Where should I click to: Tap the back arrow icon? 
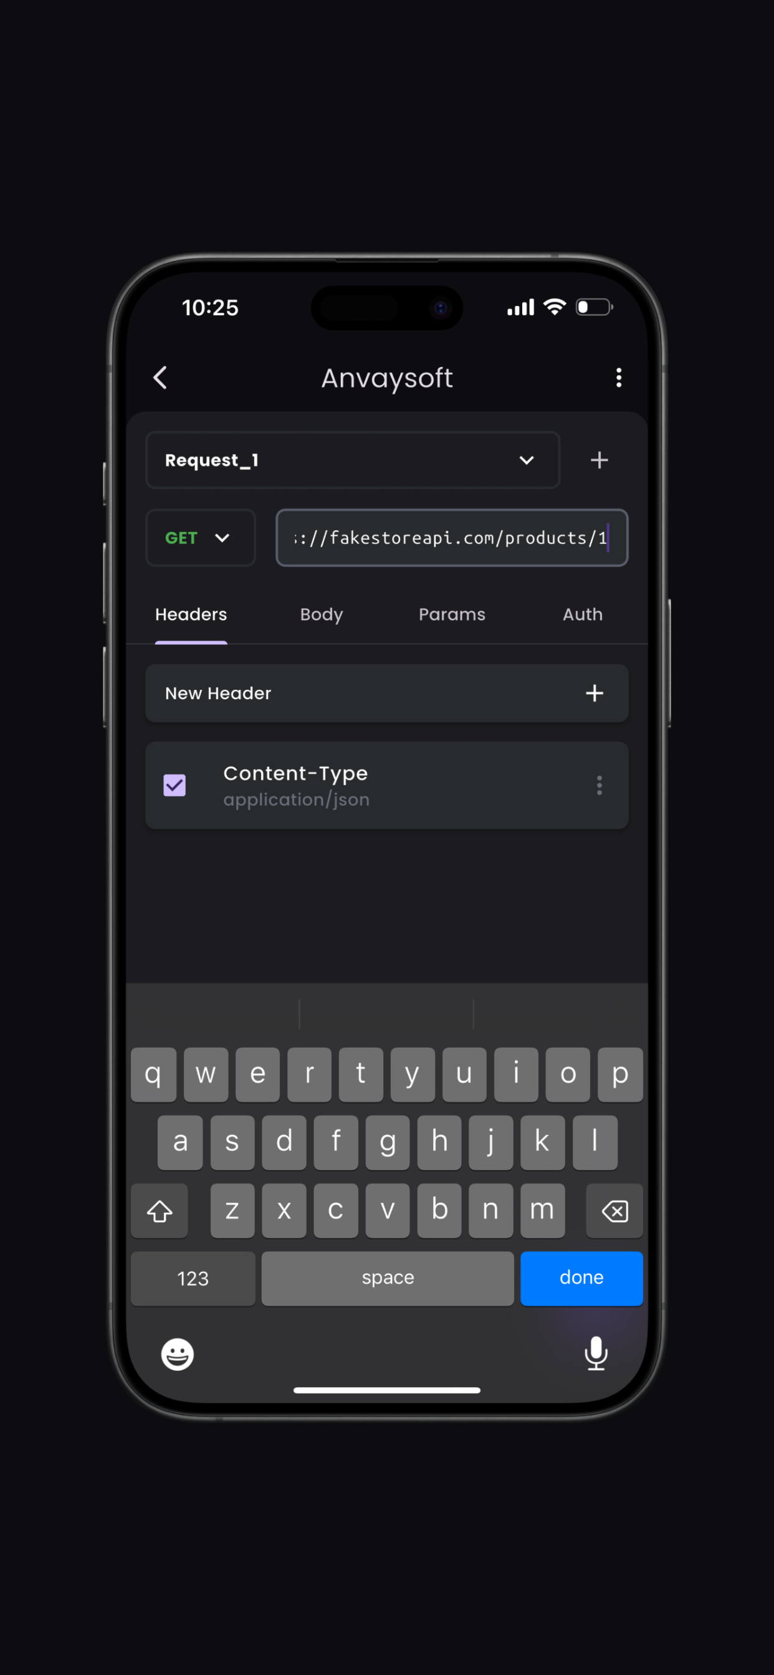click(x=160, y=377)
